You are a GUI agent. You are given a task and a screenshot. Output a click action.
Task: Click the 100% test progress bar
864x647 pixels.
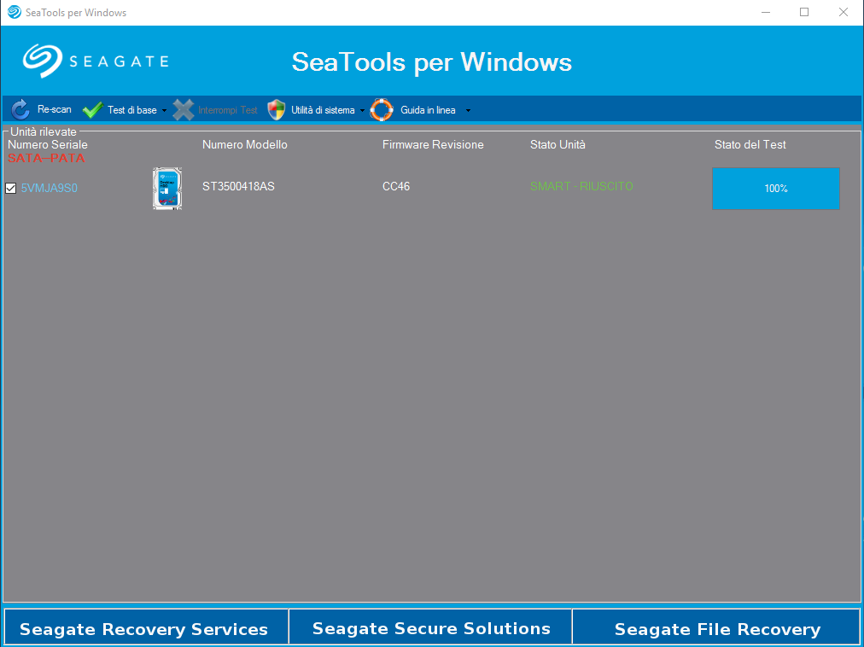pos(776,189)
